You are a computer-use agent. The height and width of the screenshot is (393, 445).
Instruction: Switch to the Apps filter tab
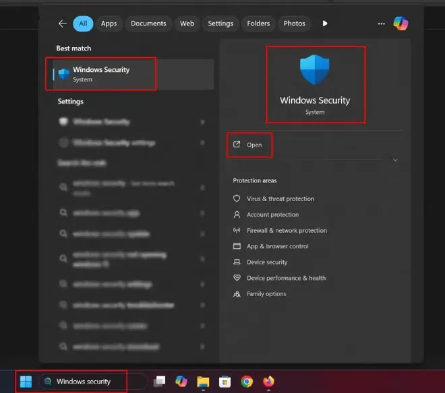point(109,24)
